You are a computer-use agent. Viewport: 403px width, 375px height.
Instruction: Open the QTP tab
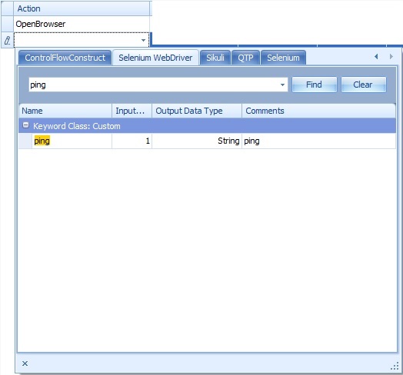tap(245, 58)
